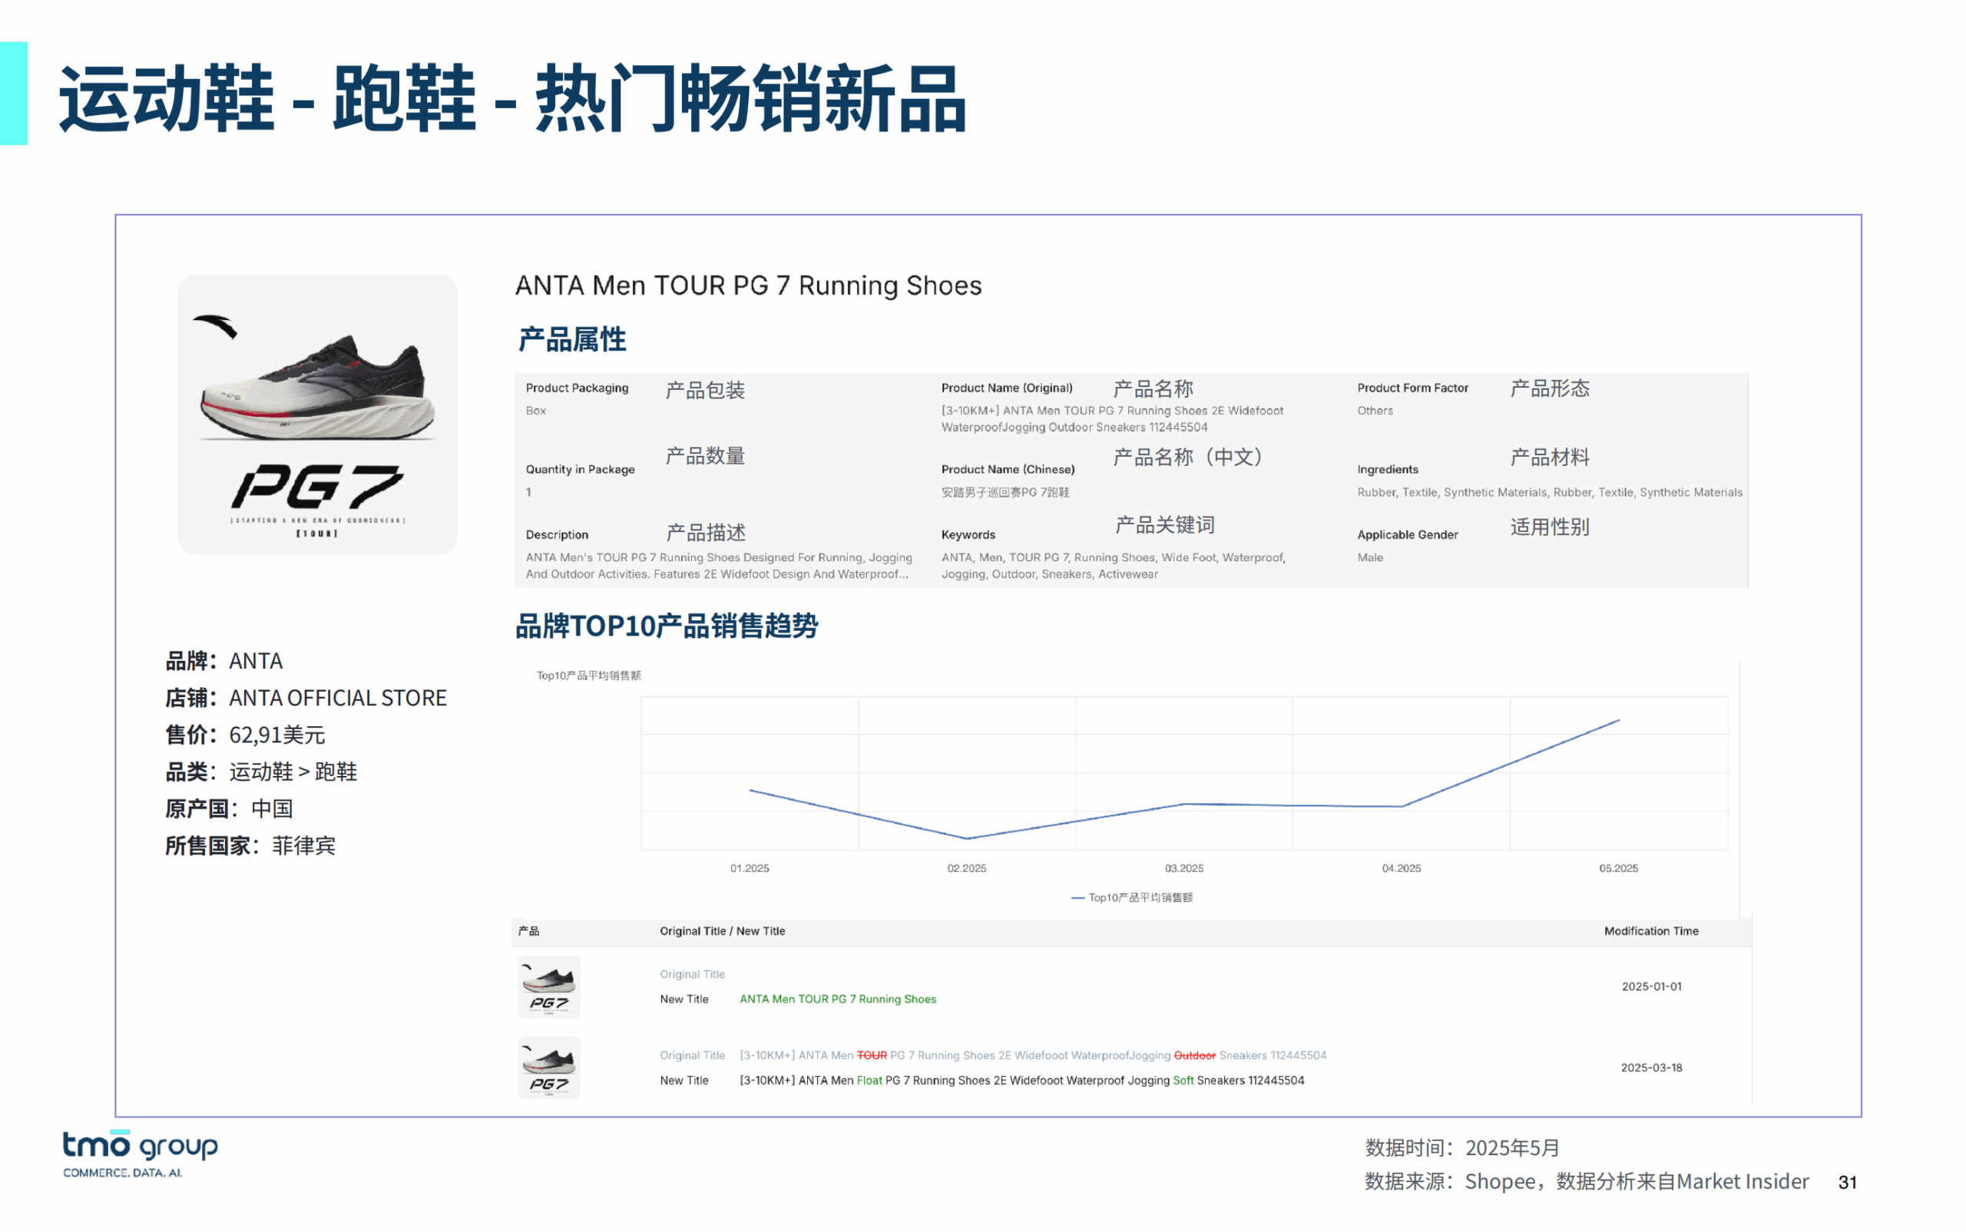Click the page number 31

(x=1847, y=1182)
